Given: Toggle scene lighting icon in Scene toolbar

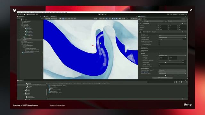Looking at the screenshot, I should click(x=107, y=19).
